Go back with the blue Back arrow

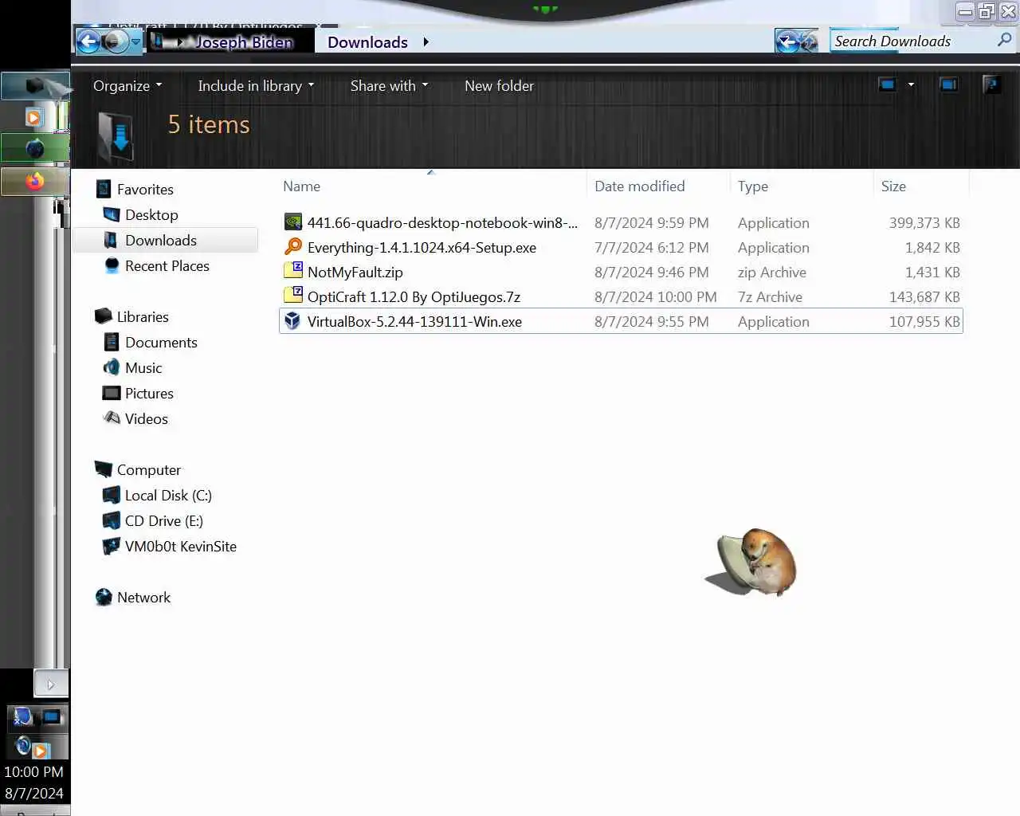(x=88, y=41)
